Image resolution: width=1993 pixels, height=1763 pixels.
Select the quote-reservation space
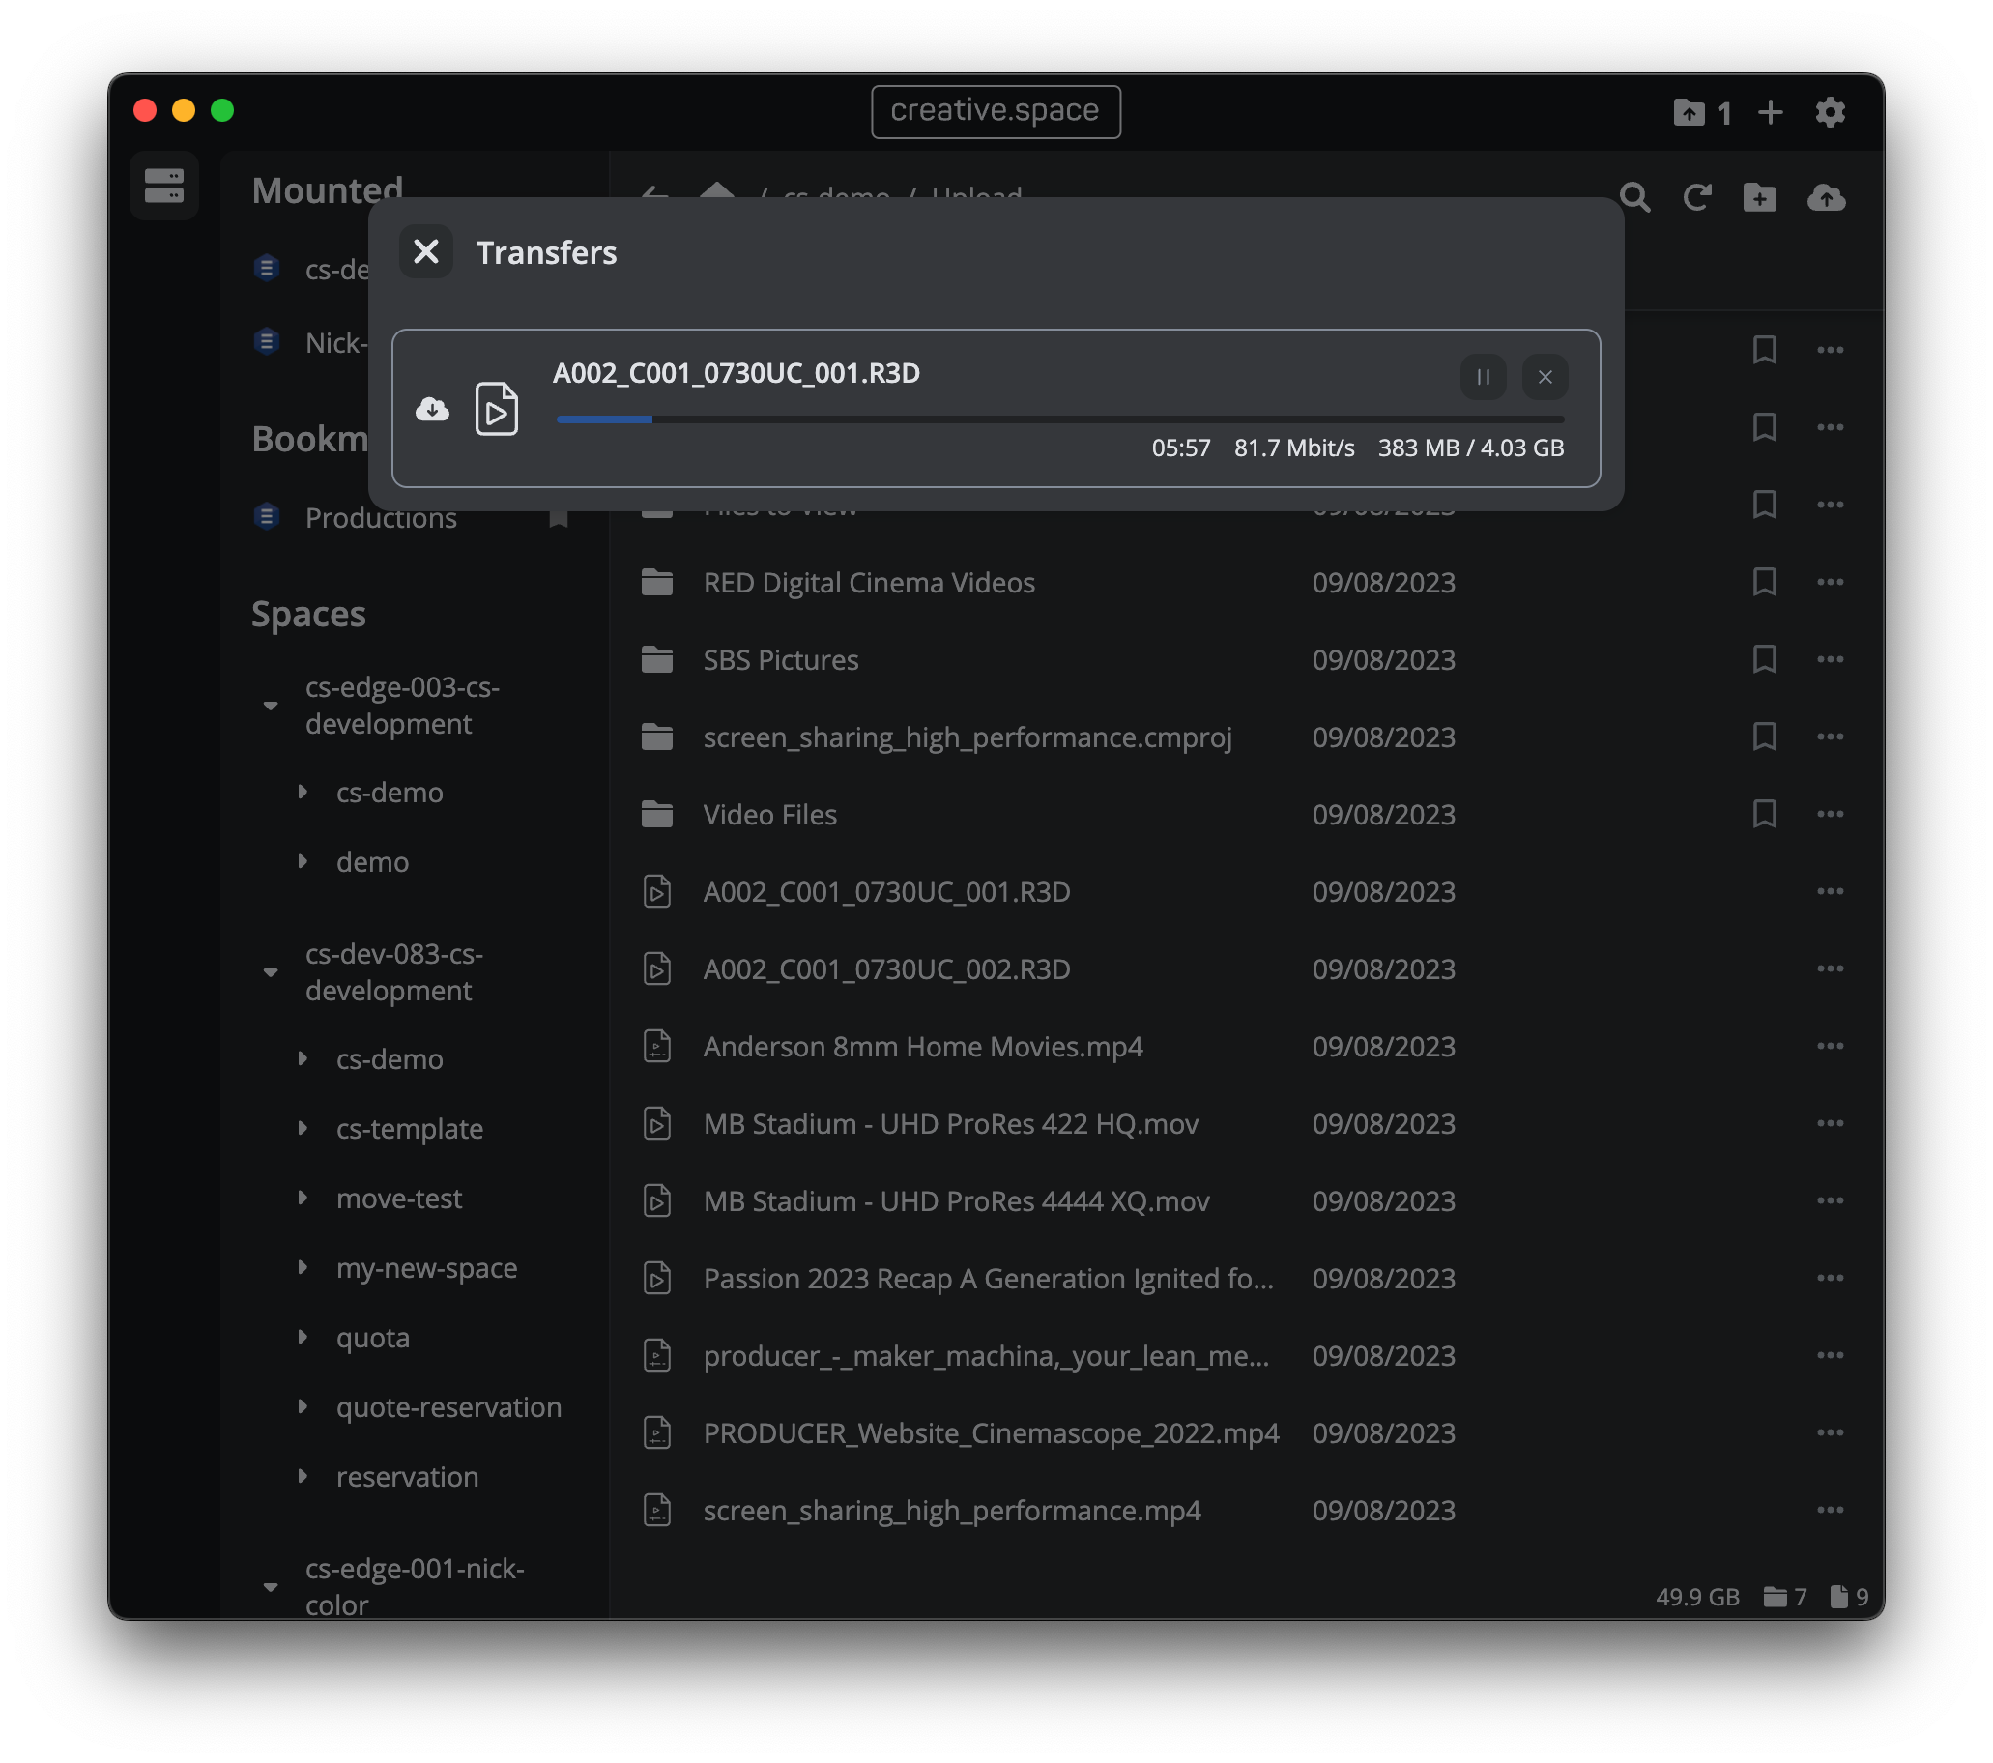[448, 1407]
